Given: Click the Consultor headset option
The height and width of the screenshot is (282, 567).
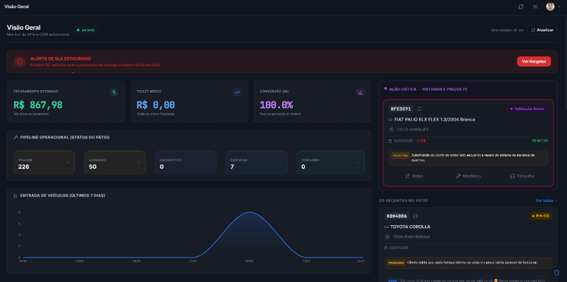Looking at the screenshot, I should pos(522,176).
